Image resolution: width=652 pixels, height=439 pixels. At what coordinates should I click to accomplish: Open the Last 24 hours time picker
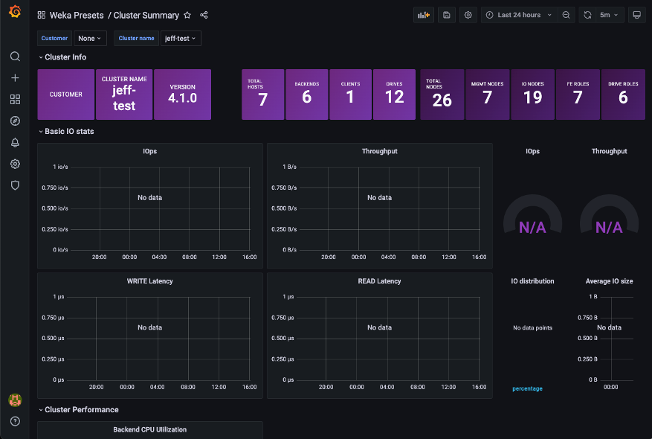pos(519,15)
